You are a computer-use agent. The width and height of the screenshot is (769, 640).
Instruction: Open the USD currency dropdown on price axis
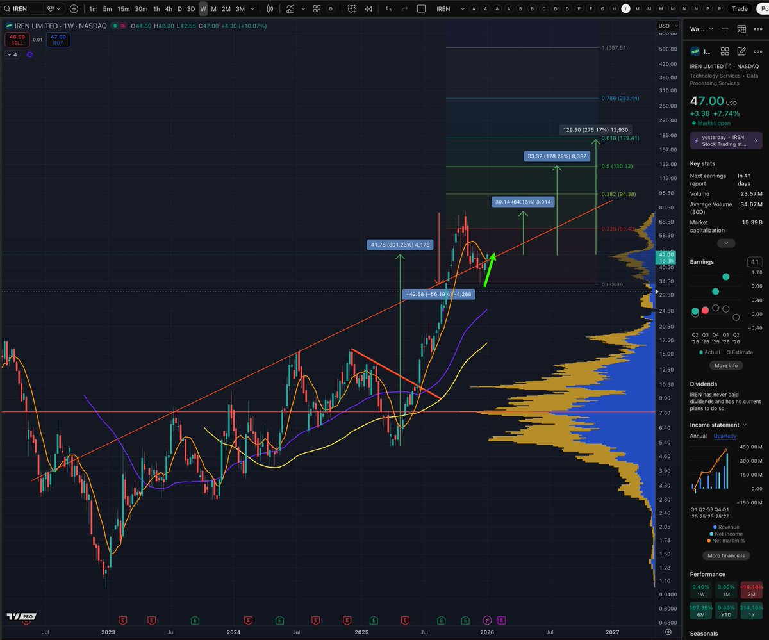667,26
